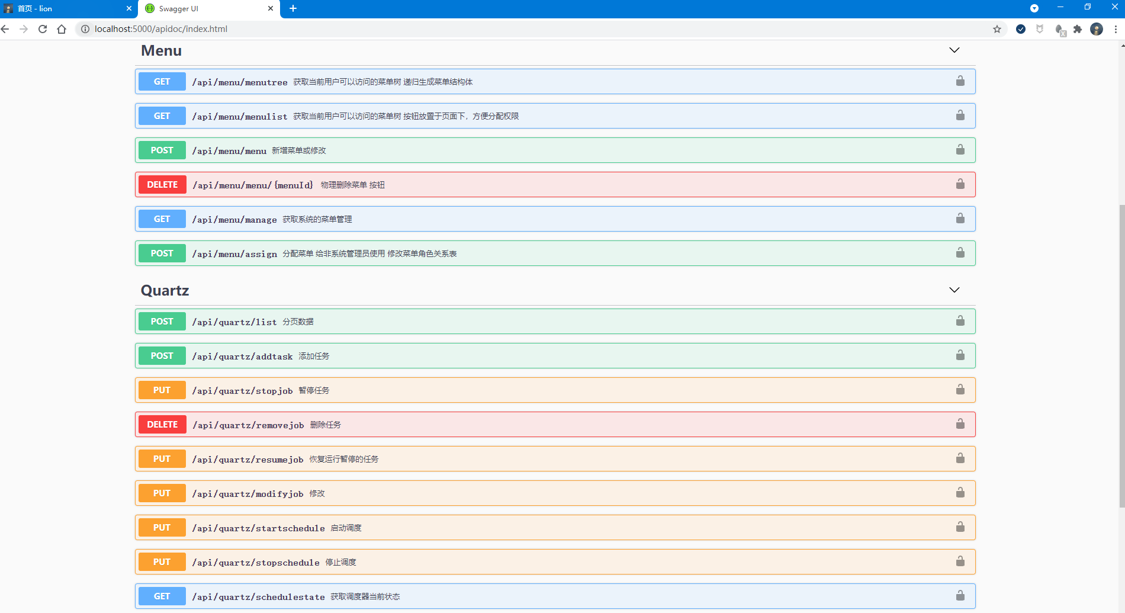
Task: Reload the page with the refresh icon
Action: (43, 29)
